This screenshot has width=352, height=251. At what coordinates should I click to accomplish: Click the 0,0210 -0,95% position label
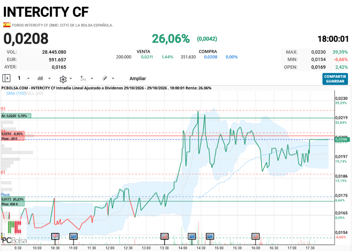pyautogui.click(x=12, y=134)
